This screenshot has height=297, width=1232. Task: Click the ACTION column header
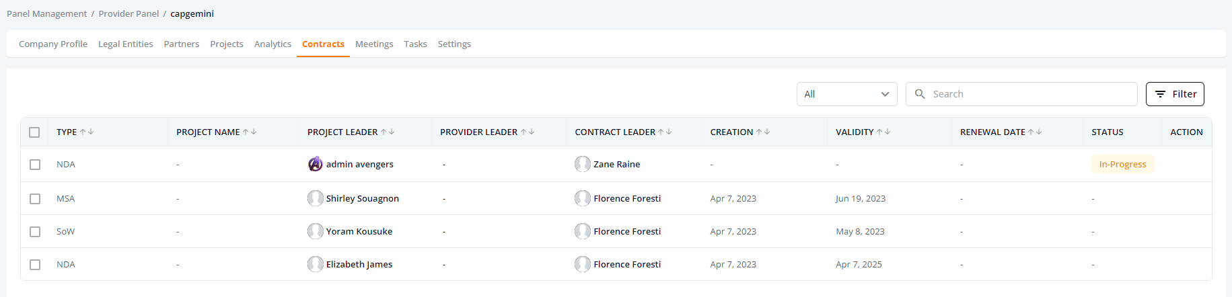point(1186,132)
